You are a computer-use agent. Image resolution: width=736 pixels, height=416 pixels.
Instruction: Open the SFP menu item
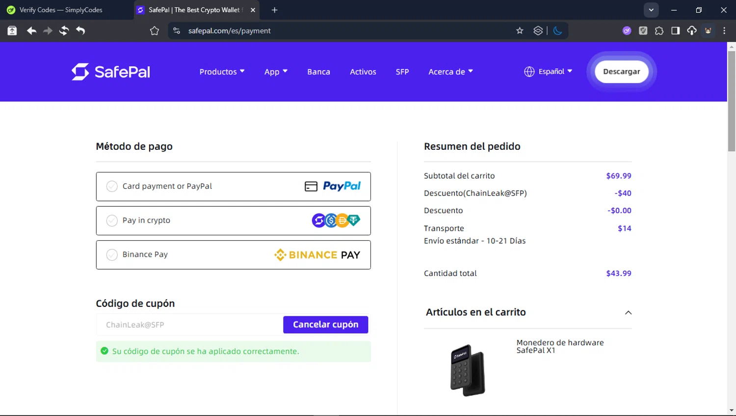pyautogui.click(x=402, y=72)
